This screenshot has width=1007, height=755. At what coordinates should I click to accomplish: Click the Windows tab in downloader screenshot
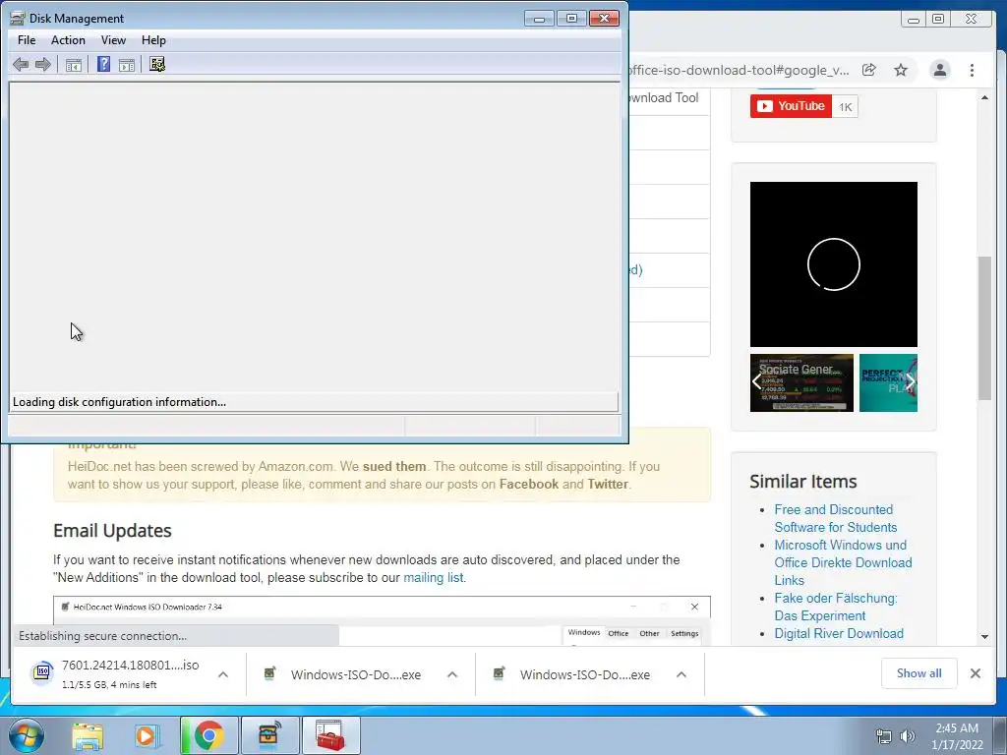pyautogui.click(x=584, y=633)
